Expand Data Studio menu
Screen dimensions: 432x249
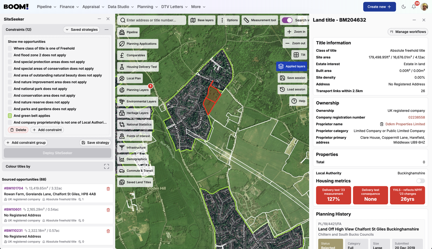(121, 7)
